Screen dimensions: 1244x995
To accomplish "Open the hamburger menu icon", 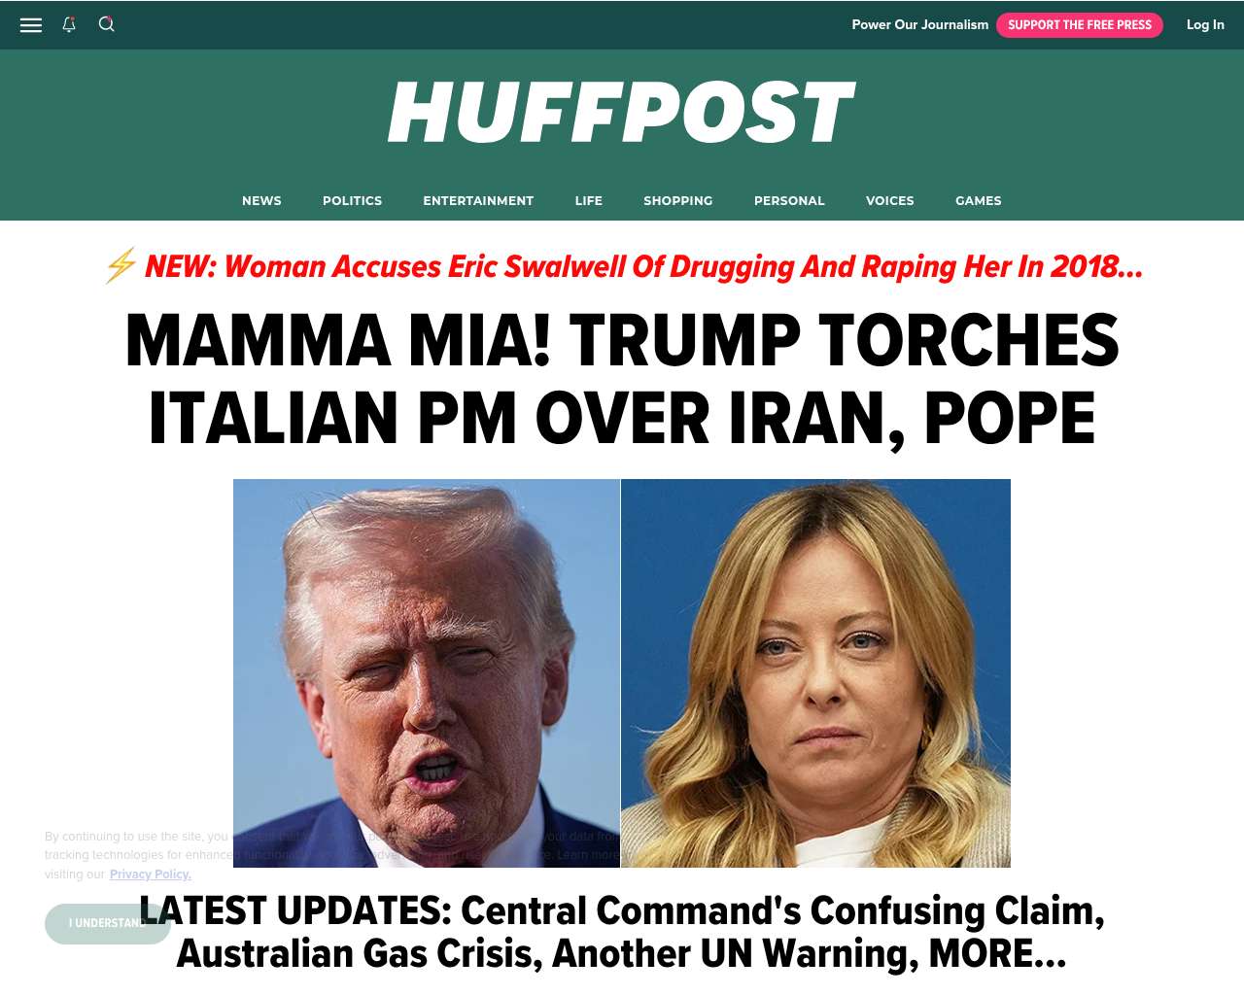I will click(31, 25).
